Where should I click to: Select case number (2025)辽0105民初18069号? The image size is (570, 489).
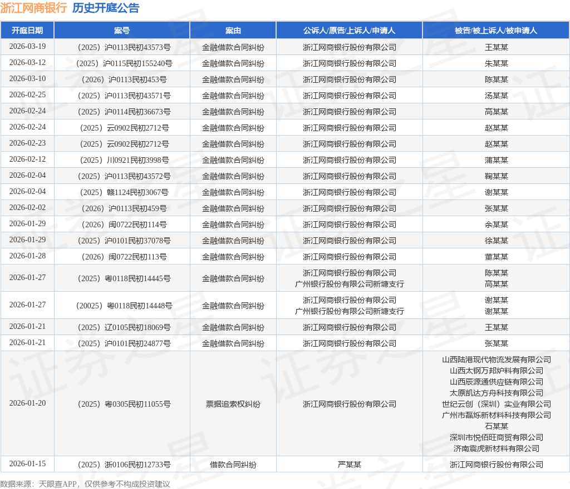[124, 327]
